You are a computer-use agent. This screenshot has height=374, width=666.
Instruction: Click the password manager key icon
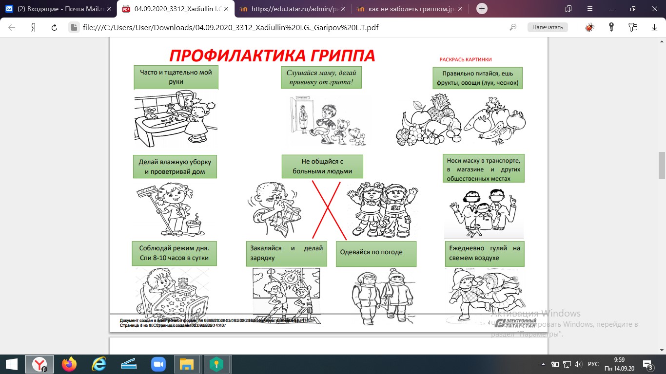point(611,27)
